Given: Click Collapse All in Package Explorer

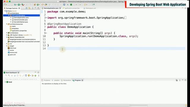Looking at the screenshot, I should pyautogui.click(x=27, y=8).
